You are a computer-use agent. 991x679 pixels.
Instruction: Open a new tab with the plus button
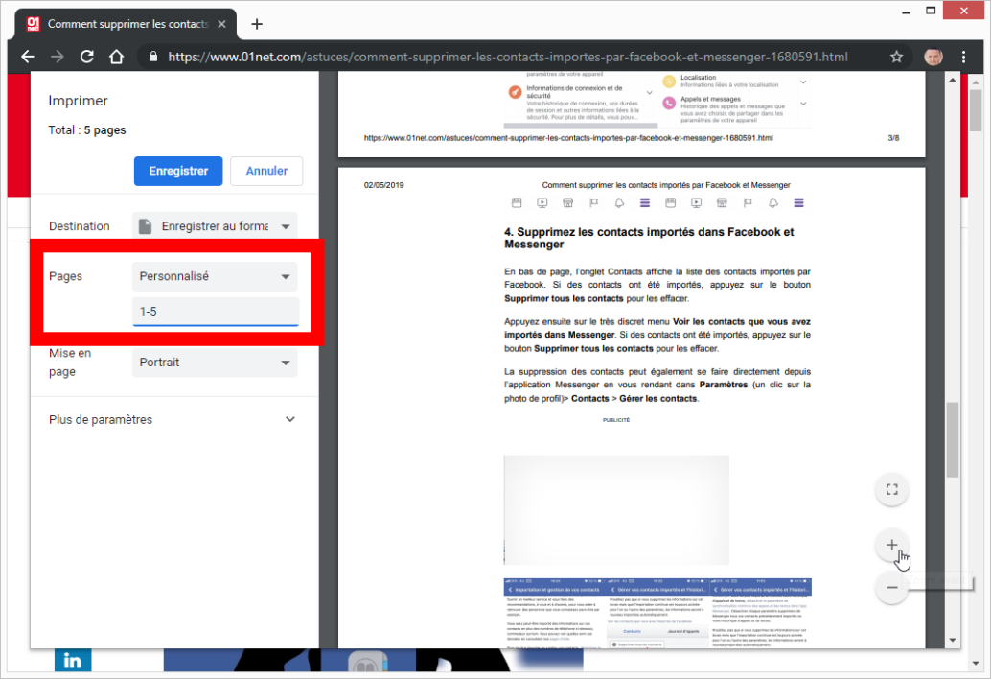tap(257, 24)
